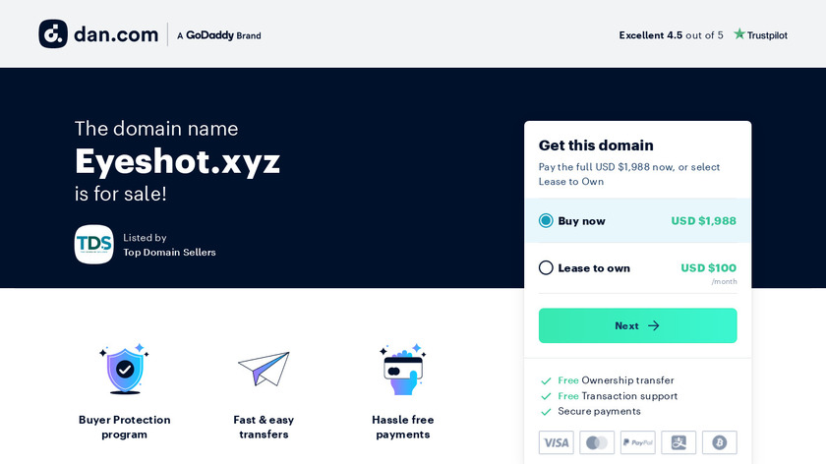
Task: Click the dan.com wordmark text
Action: (116, 34)
